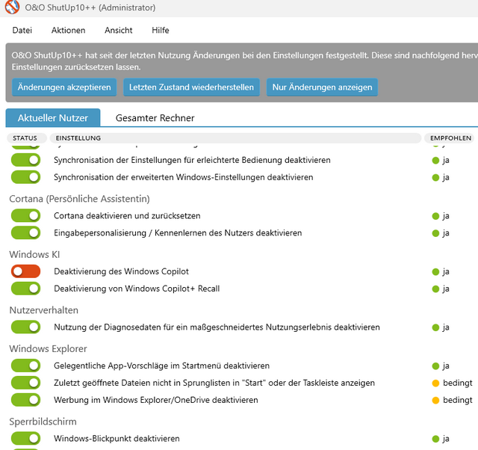This screenshot has height=450, width=478.
Task: Select text 'Deaktivierung von Windows Copilot+ Recall'
Action: tap(137, 289)
